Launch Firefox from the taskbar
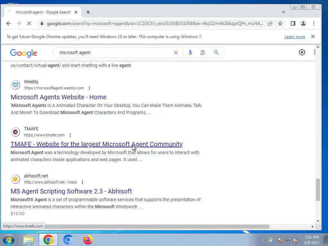 coord(88,240)
